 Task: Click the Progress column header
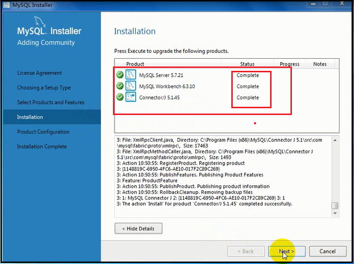(x=290, y=64)
